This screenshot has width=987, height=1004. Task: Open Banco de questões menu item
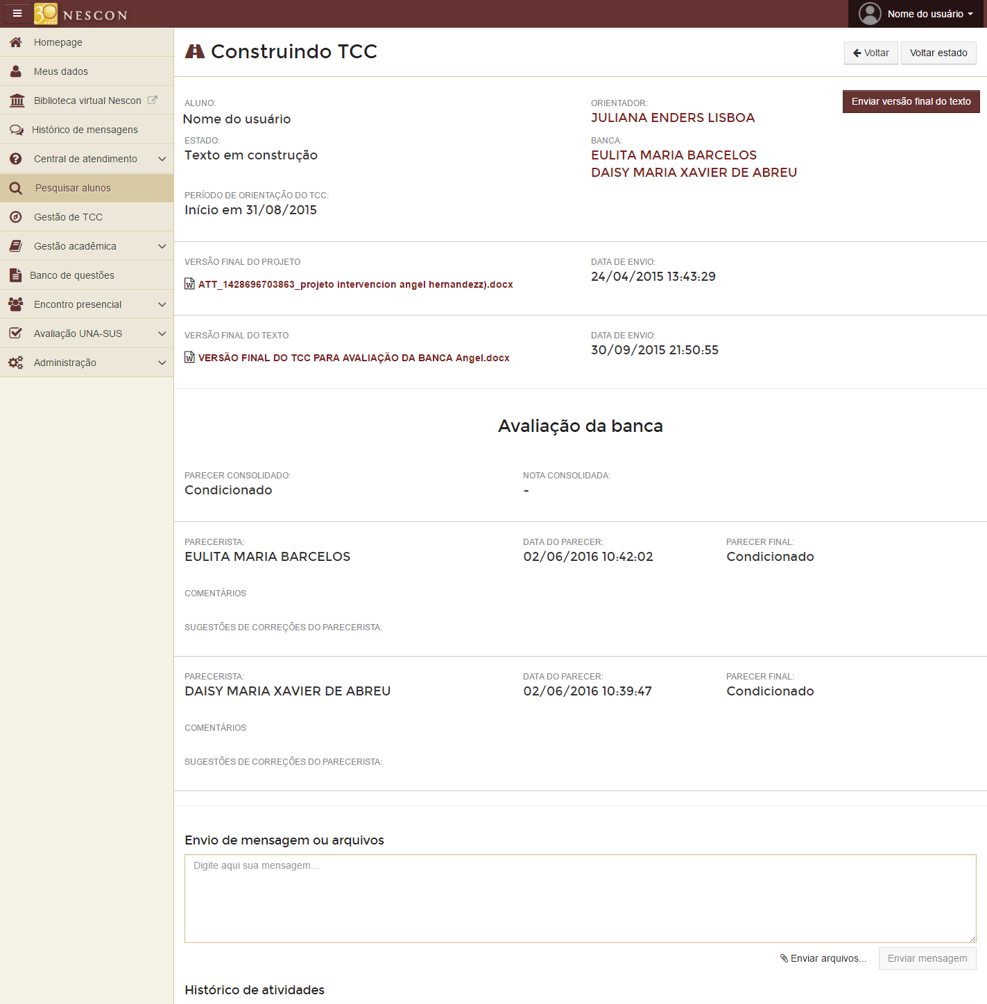click(87, 275)
